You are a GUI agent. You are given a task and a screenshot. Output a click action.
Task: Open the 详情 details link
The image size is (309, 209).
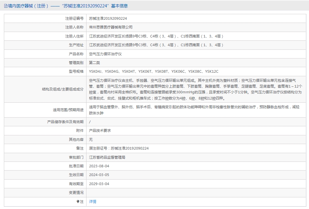click(x=93, y=202)
